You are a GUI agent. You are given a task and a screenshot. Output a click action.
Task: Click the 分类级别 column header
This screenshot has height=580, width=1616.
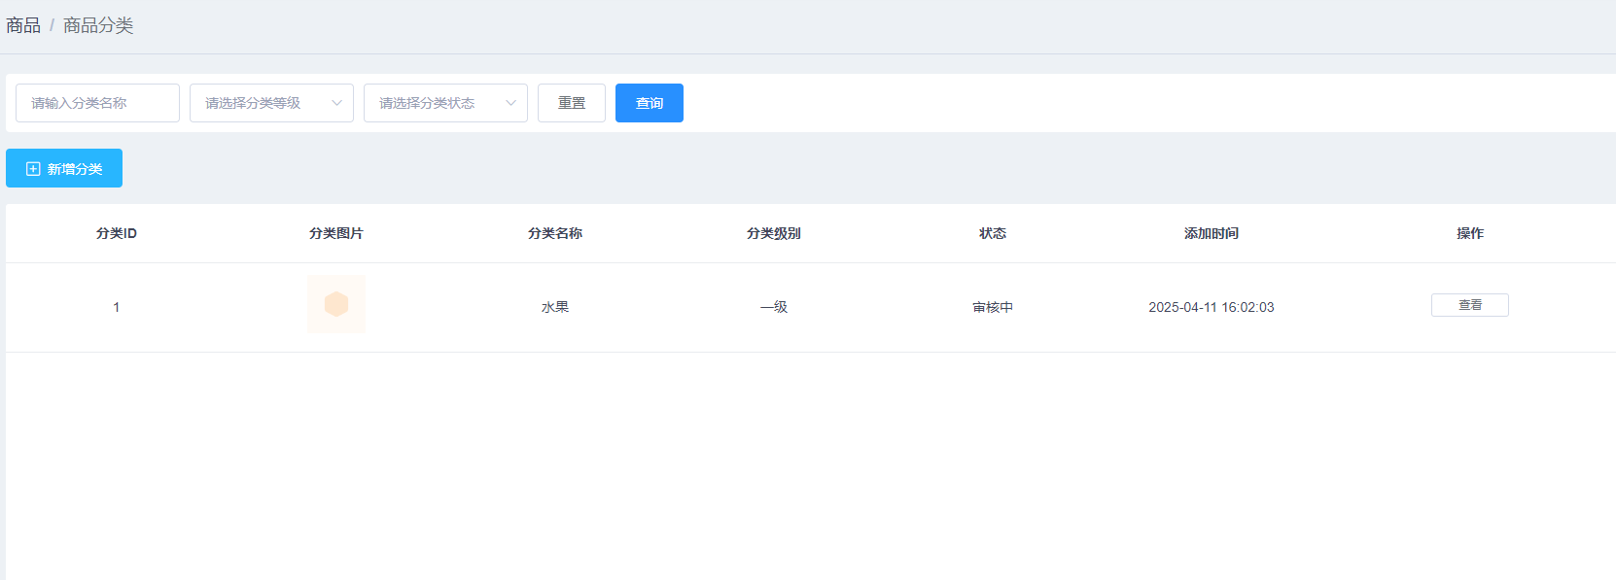point(774,233)
